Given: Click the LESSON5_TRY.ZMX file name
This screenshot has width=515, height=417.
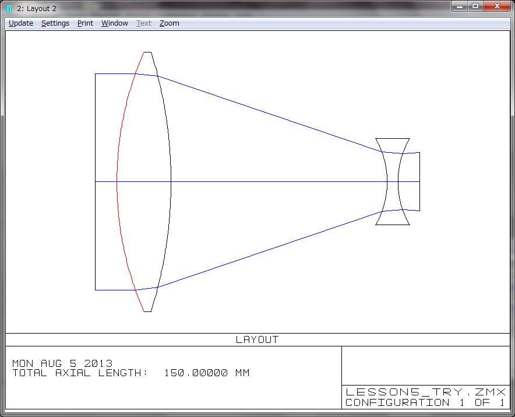Looking at the screenshot, I should click(426, 392).
